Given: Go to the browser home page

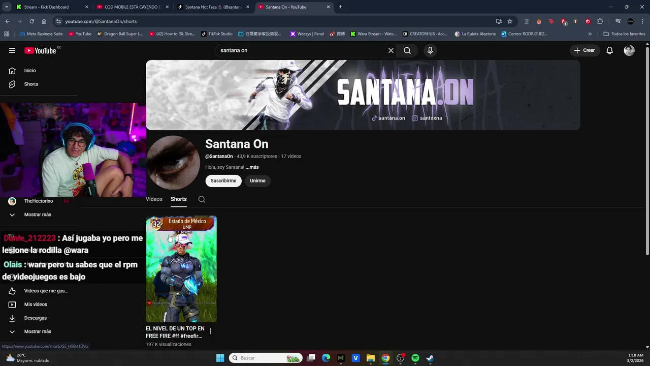Looking at the screenshot, I should (x=44, y=21).
